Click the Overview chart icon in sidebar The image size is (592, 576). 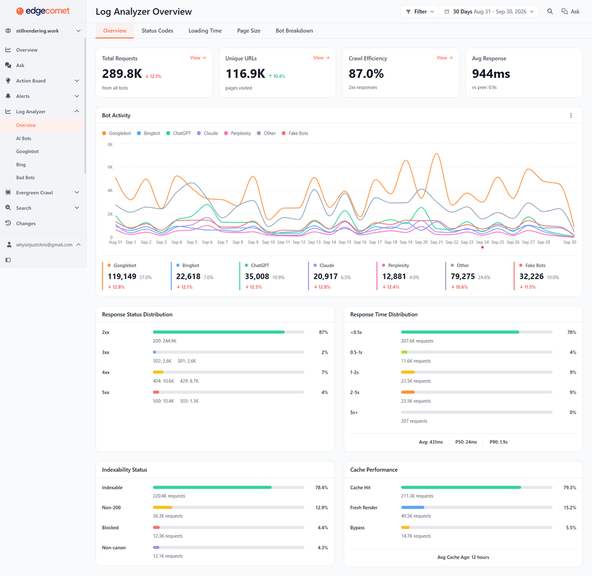pyautogui.click(x=8, y=50)
